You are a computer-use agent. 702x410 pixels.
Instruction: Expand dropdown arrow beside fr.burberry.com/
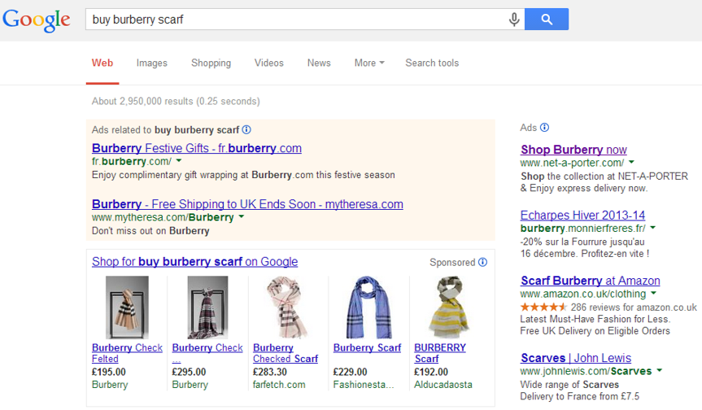179,160
